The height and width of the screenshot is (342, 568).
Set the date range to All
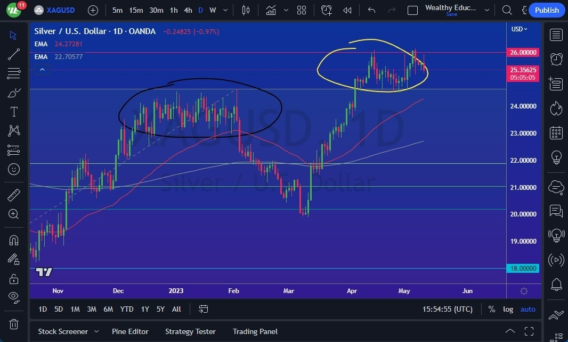coord(176,309)
